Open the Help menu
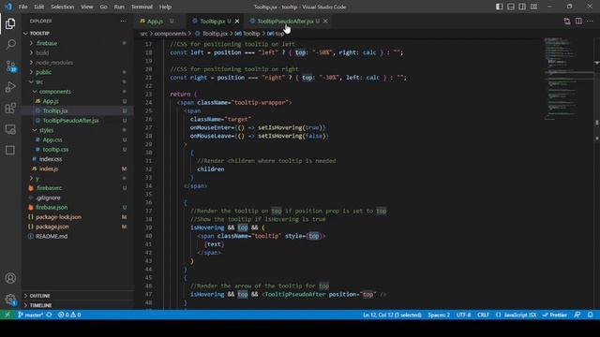The image size is (600, 337). [165, 7]
